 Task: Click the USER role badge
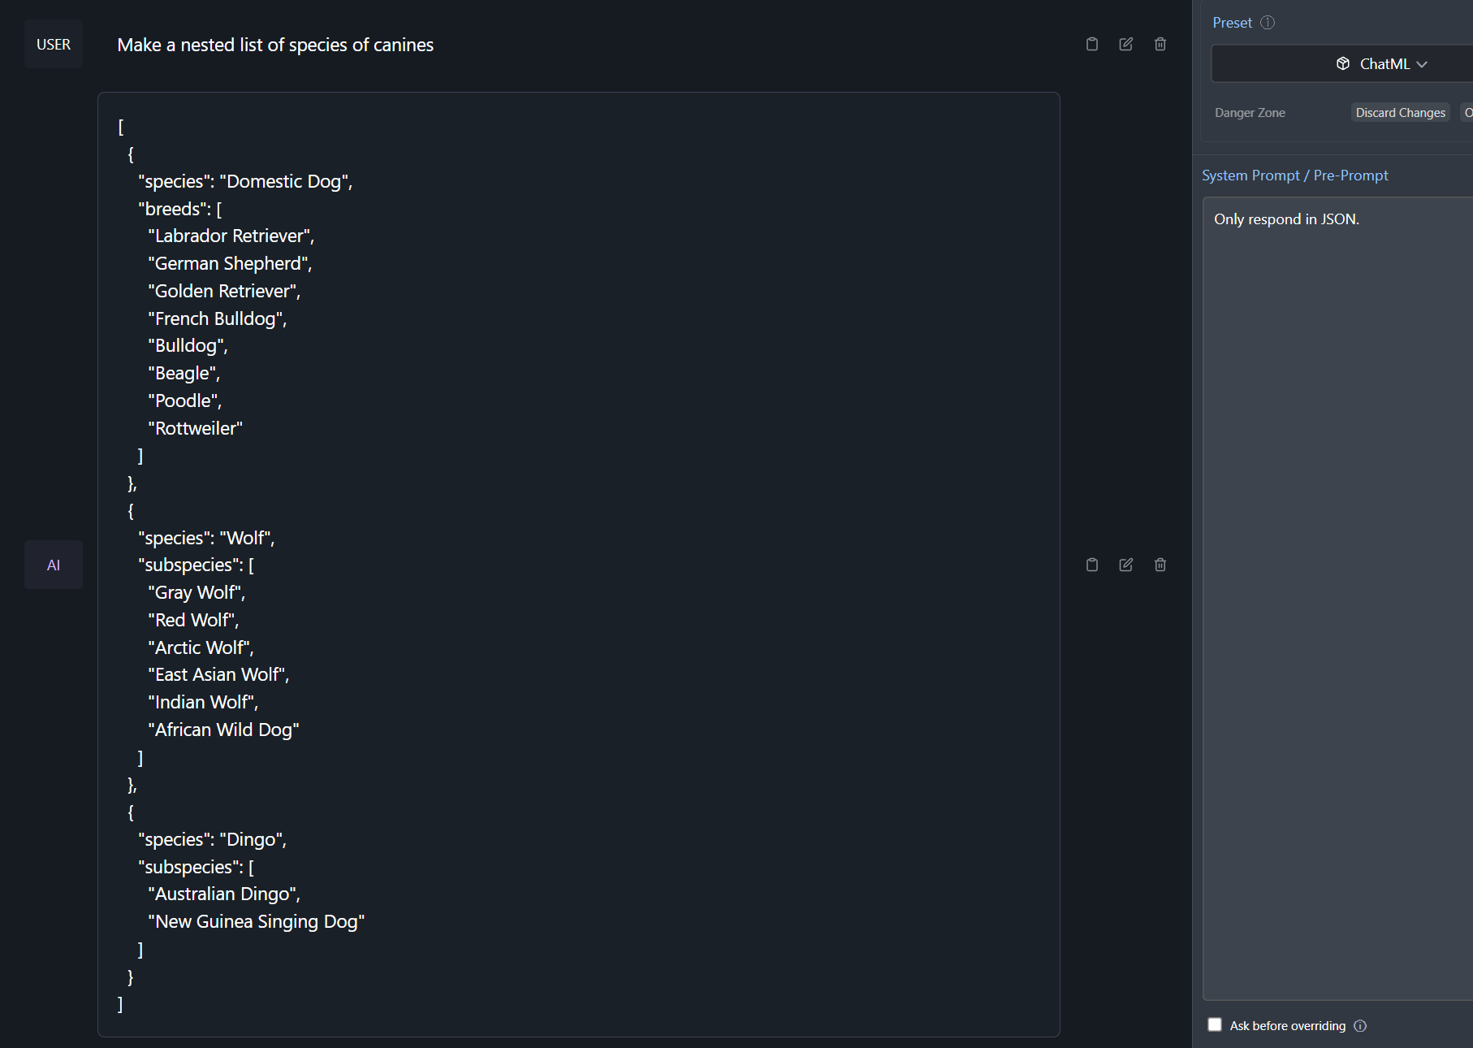pos(54,45)
